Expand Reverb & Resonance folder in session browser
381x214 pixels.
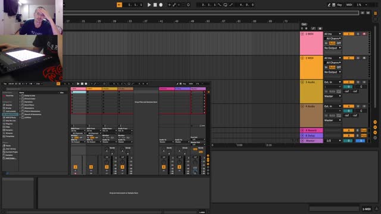pos(20,114)
